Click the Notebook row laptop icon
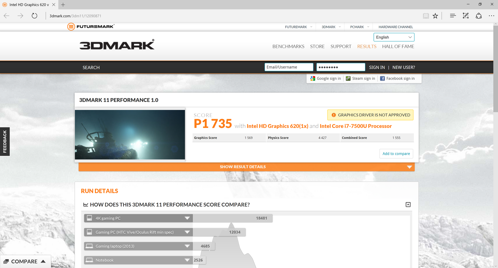The width and height of the screenshot is (498, 268). pyautogui.click(x=89, y=260)
